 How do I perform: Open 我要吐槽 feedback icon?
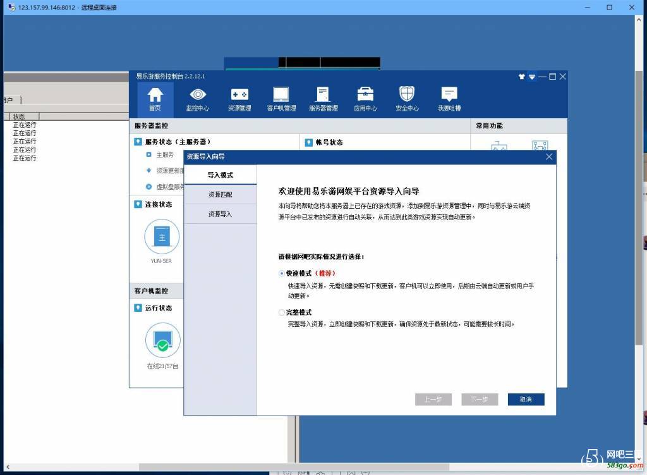tap(449, 99)
